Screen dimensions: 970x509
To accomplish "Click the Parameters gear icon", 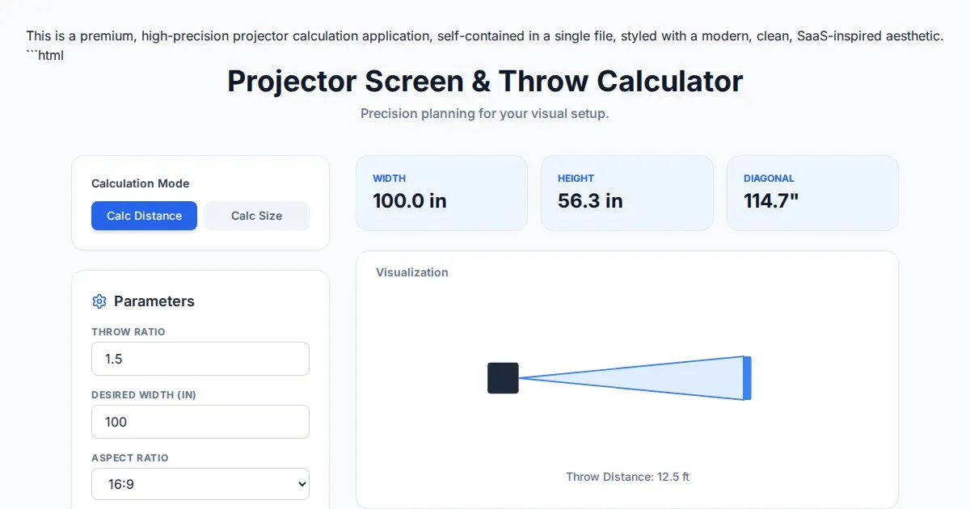I will [99, 301].
